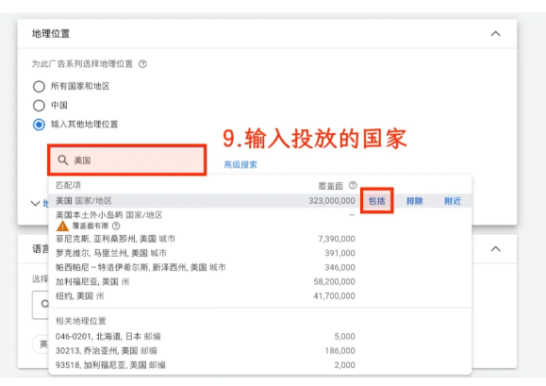The image size is (546, 386).
Task: Click the 覆盖面 column header
Action: (330, 186)
